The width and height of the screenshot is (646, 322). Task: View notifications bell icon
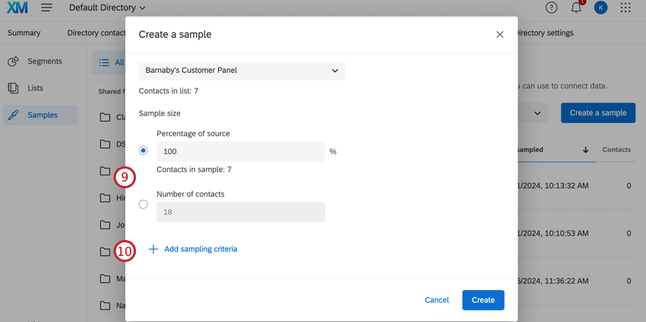click(576, 8)
